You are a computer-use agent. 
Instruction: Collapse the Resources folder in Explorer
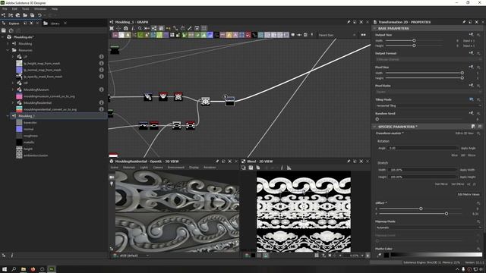click(8, 50)
